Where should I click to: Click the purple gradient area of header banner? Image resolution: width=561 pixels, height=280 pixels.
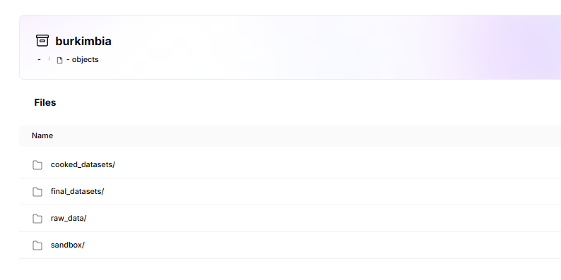(501, 47)
